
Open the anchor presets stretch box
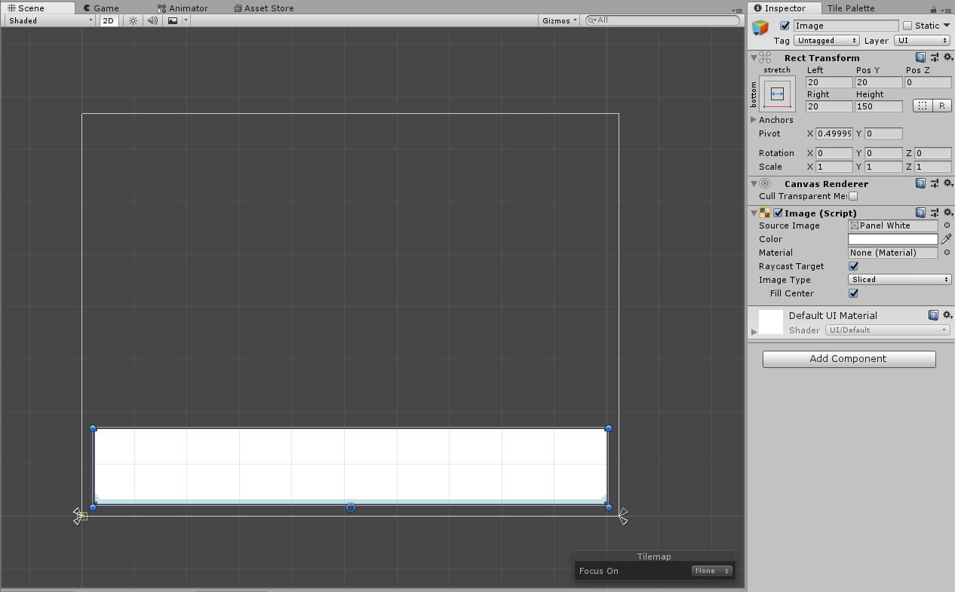(778, 94)
